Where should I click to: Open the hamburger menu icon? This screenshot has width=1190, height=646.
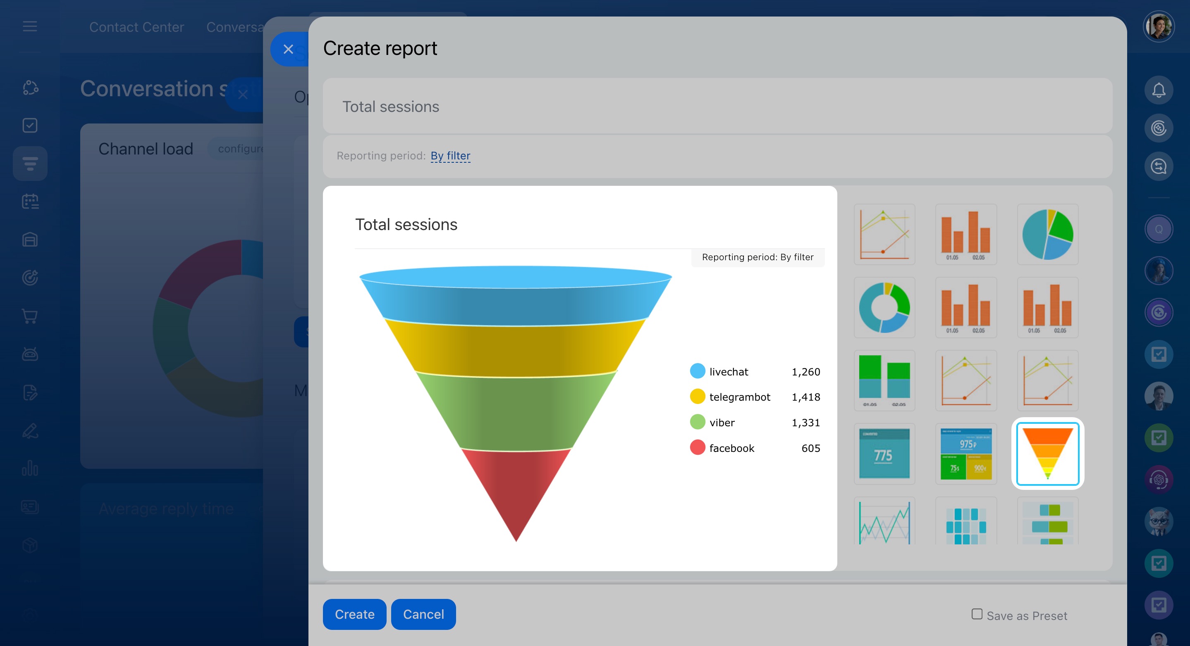pos(30,26)
